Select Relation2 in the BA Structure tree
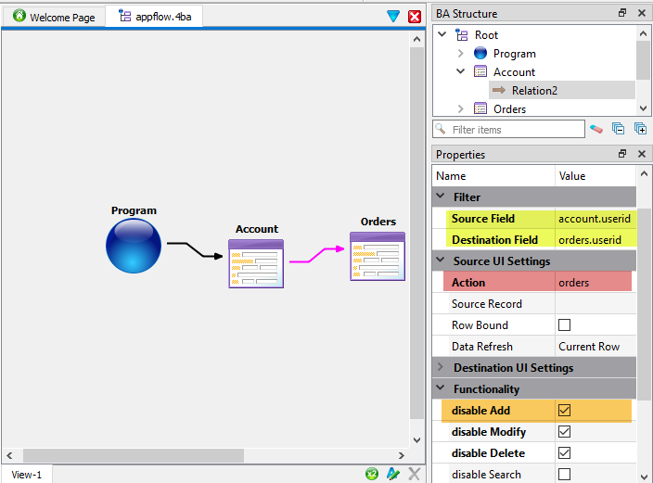653x483 pixels. [534, 91]
